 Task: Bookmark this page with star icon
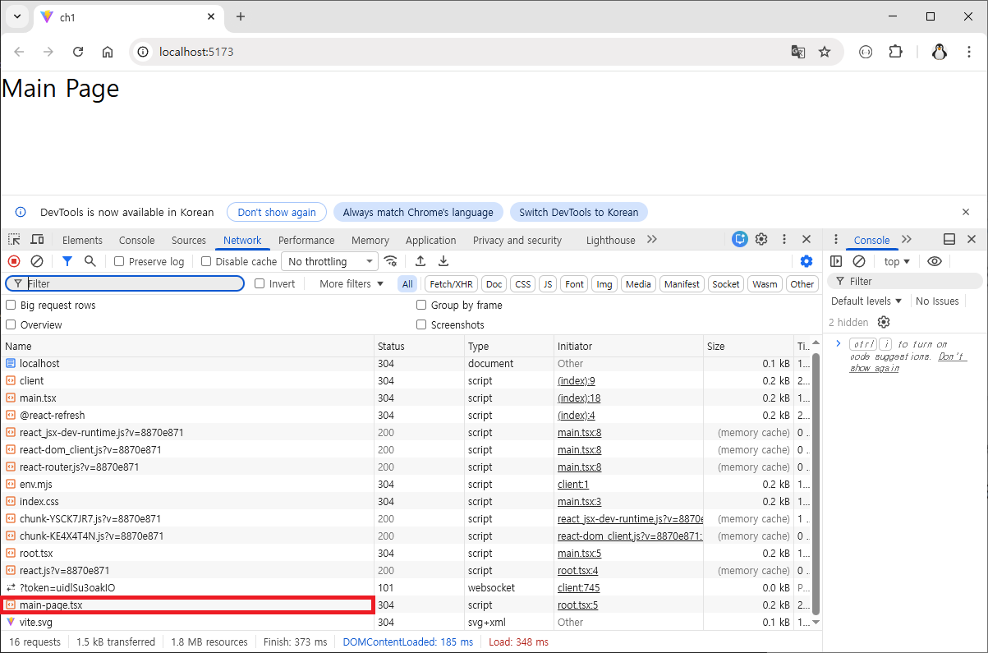point(825,52)
